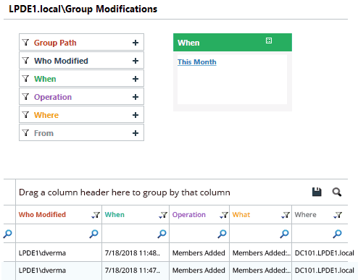The width and height of the screenshot is (358, 280).
Task: Select LPDE1\dverma in the 11:47 row
Action: [x=59, y=271]
